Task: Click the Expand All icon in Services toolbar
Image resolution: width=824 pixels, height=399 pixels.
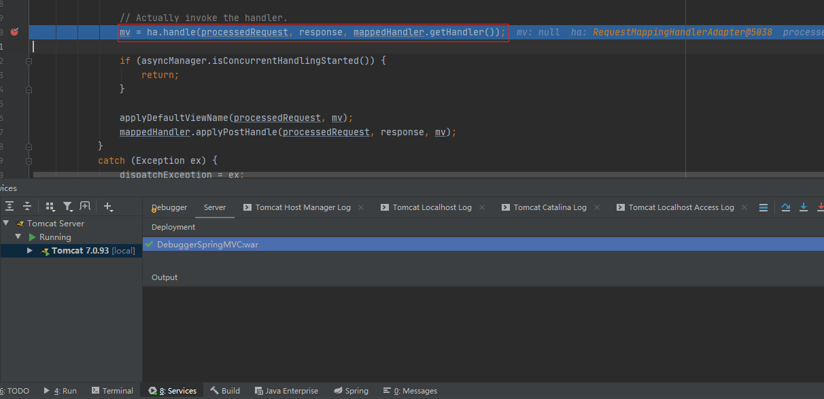Action: [x=10, y=206]
